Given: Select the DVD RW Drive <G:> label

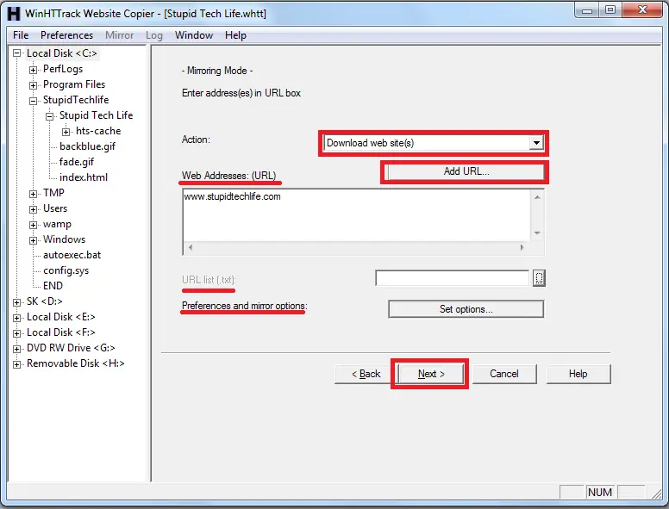Looking at the screenshot, I should pos(71,348).
